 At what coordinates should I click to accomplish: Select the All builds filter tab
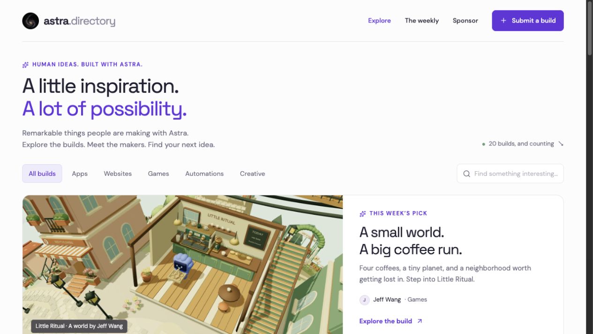click(42, 174)
